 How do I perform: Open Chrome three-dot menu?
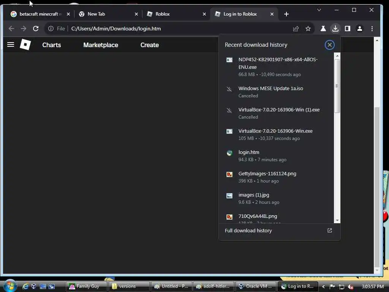tap(372, 29)
